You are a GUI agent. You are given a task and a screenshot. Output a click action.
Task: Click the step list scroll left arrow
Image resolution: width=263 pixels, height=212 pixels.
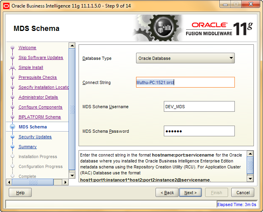pyautogui.click(x=9, y=182)
